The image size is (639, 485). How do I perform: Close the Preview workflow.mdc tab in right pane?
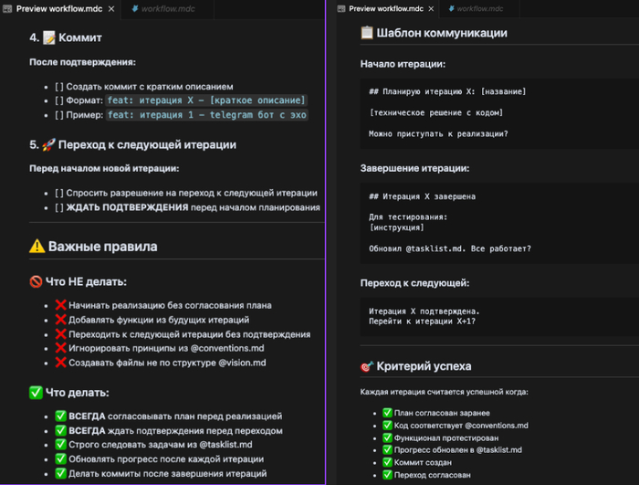pos(431,8)
